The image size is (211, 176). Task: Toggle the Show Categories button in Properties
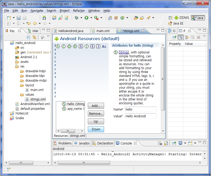(181, 37)
